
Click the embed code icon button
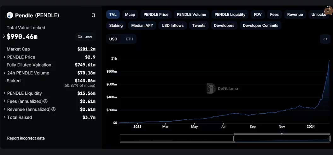(325, 39)
